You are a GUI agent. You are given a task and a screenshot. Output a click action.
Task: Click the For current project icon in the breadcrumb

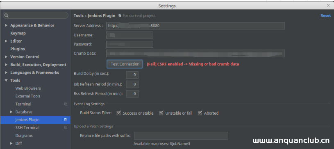pyautogui.click(x=120, y=16)
